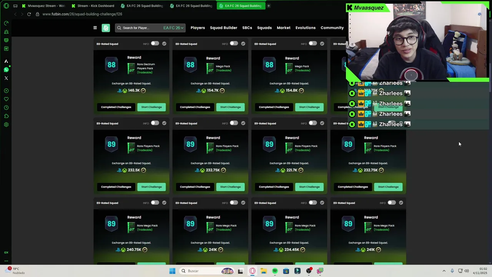This screenshot has width=492, height=277.
Task: Expand the EA FC 26 version dropdown
Action: click(x=173, y=28)
